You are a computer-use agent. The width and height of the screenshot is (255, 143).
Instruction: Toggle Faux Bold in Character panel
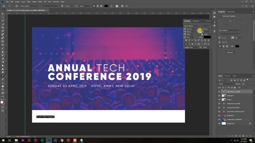click(186, 40)
